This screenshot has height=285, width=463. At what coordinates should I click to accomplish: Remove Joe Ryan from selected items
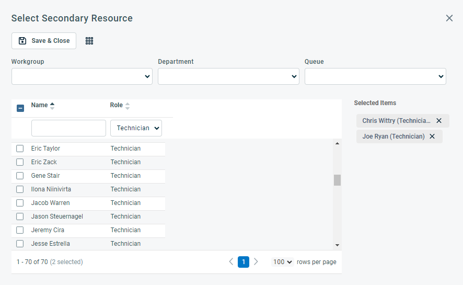(x=432, y=136)
